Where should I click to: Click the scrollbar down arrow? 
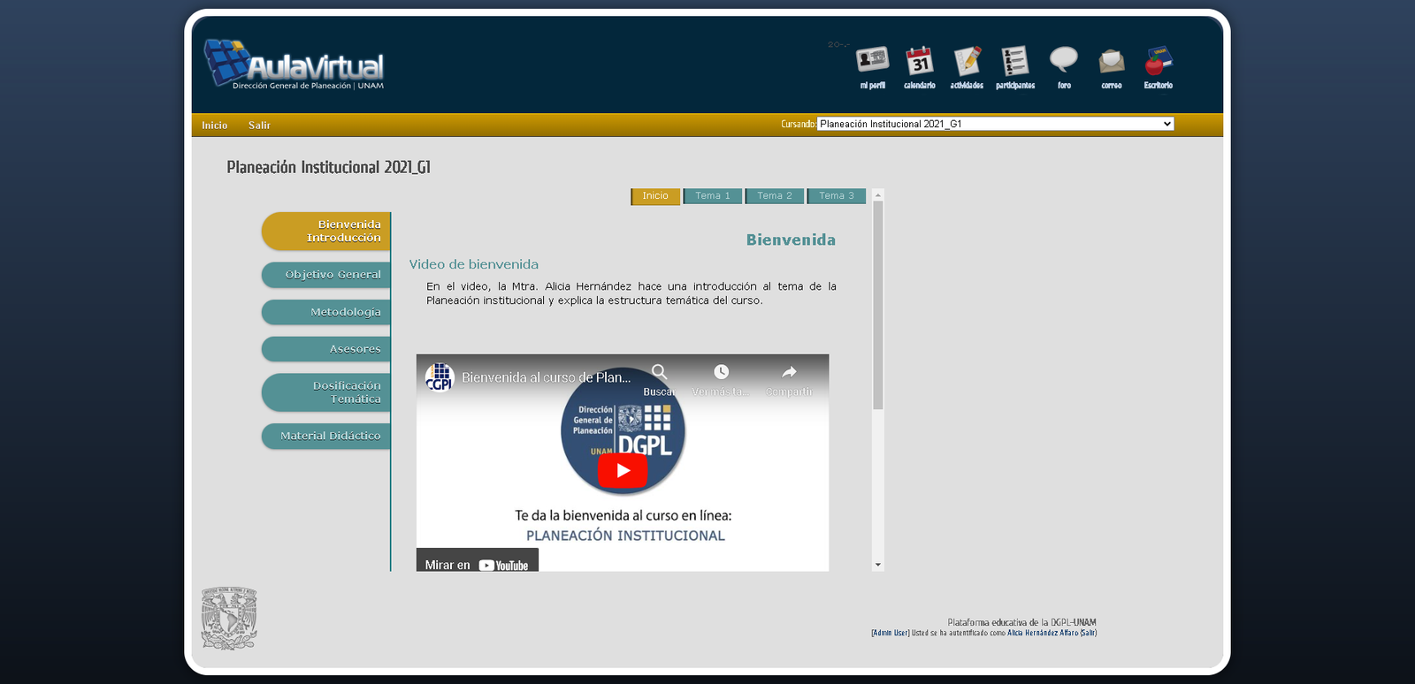(878, 565)
